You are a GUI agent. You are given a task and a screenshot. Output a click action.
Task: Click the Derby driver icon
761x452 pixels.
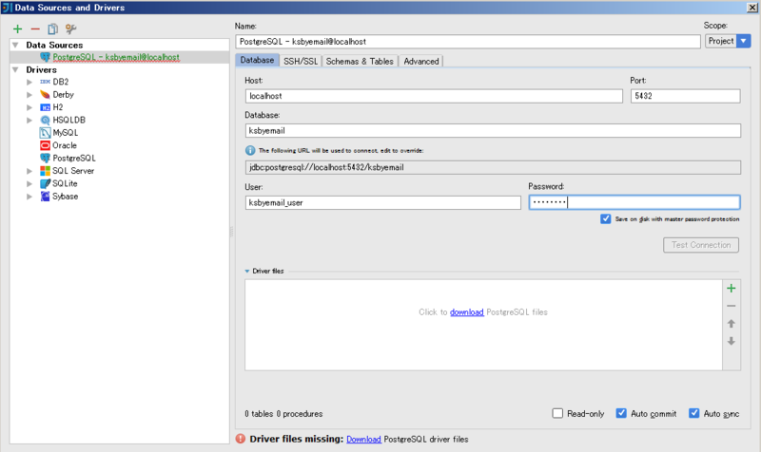coord(45,94)
